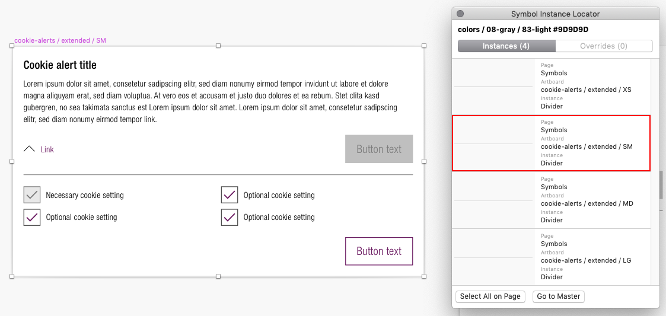The height and width of the screenshot is (316, 666).
Task: Click the Cookie alert title heading
Action: click(60, 65)
